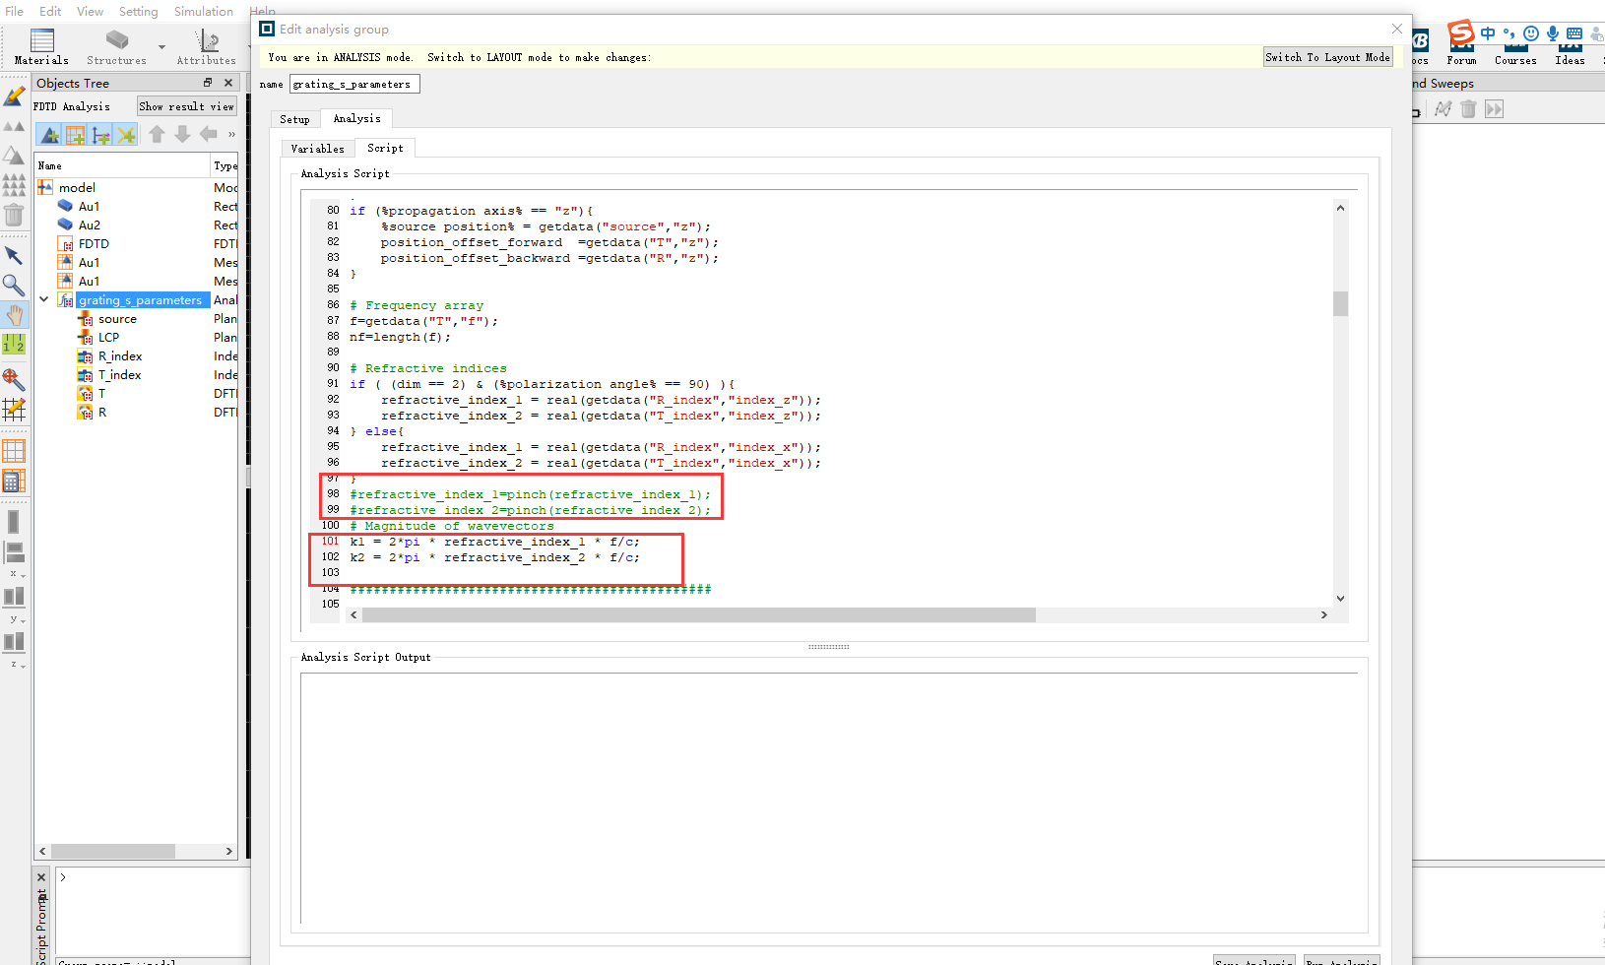Click the voice input microphone icon

[x=1552, y=33]
